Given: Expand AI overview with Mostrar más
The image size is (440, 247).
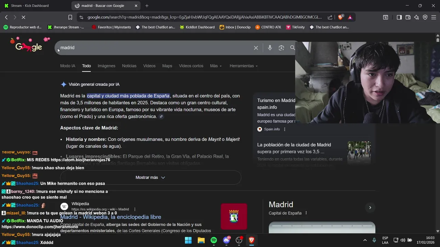Looking at the screenshot, I should (x=151, y=177).
